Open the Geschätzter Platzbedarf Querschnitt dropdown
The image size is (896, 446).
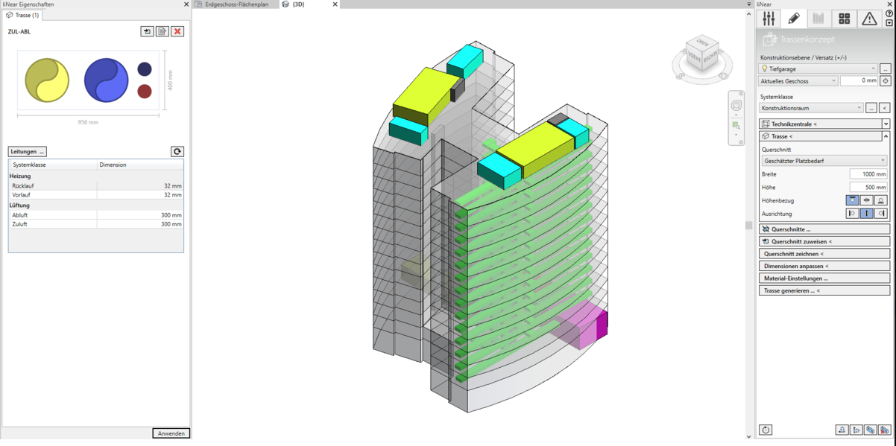click(x=824, y=161)
